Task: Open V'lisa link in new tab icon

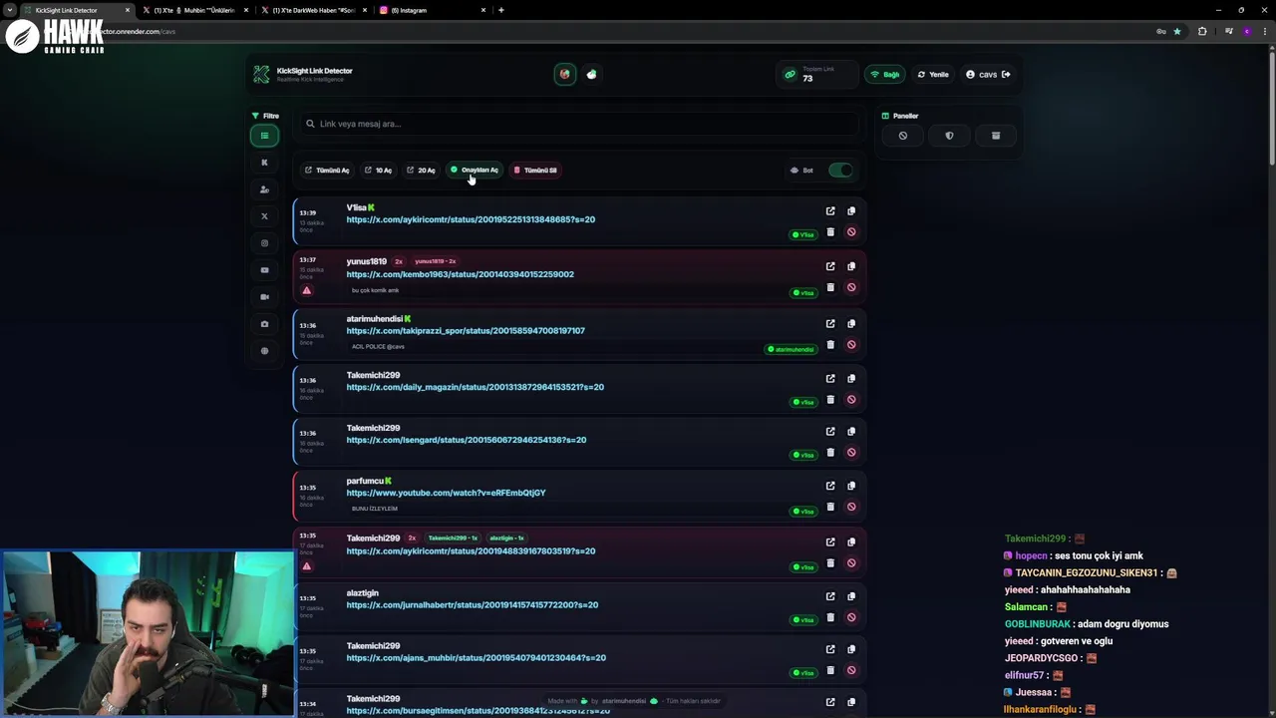Action: coord(830,211)
